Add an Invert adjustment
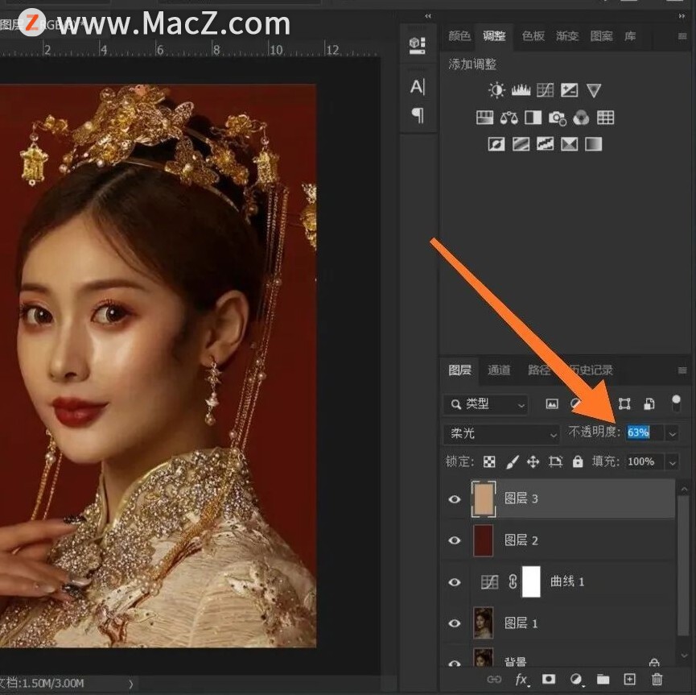Screen dimensions: 696x695 pos(496,144)
